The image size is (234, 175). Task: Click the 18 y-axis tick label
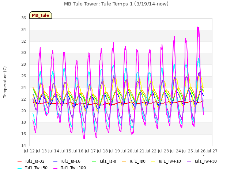coord(23,122)
